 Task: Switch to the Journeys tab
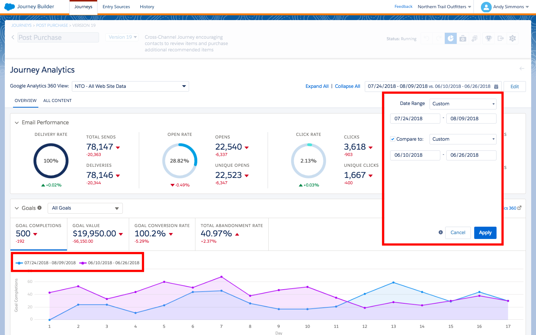(x=83, y=7)
